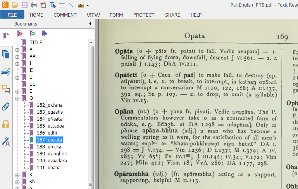Jump to bookmark 189_olangheti
Viewport: 298px width, 189px height.
coord(52,154)
